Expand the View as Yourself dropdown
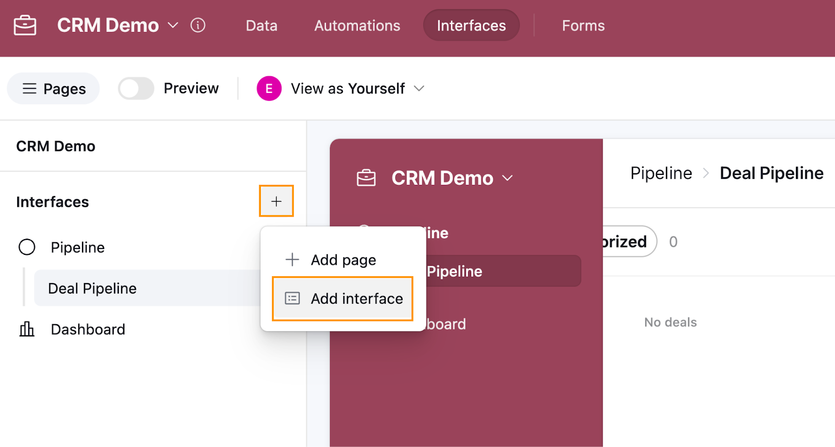The height and width of the screenshot is (447, 835). click(x=357, y=89)
